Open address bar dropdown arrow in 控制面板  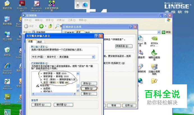click(x=159, y=32)
